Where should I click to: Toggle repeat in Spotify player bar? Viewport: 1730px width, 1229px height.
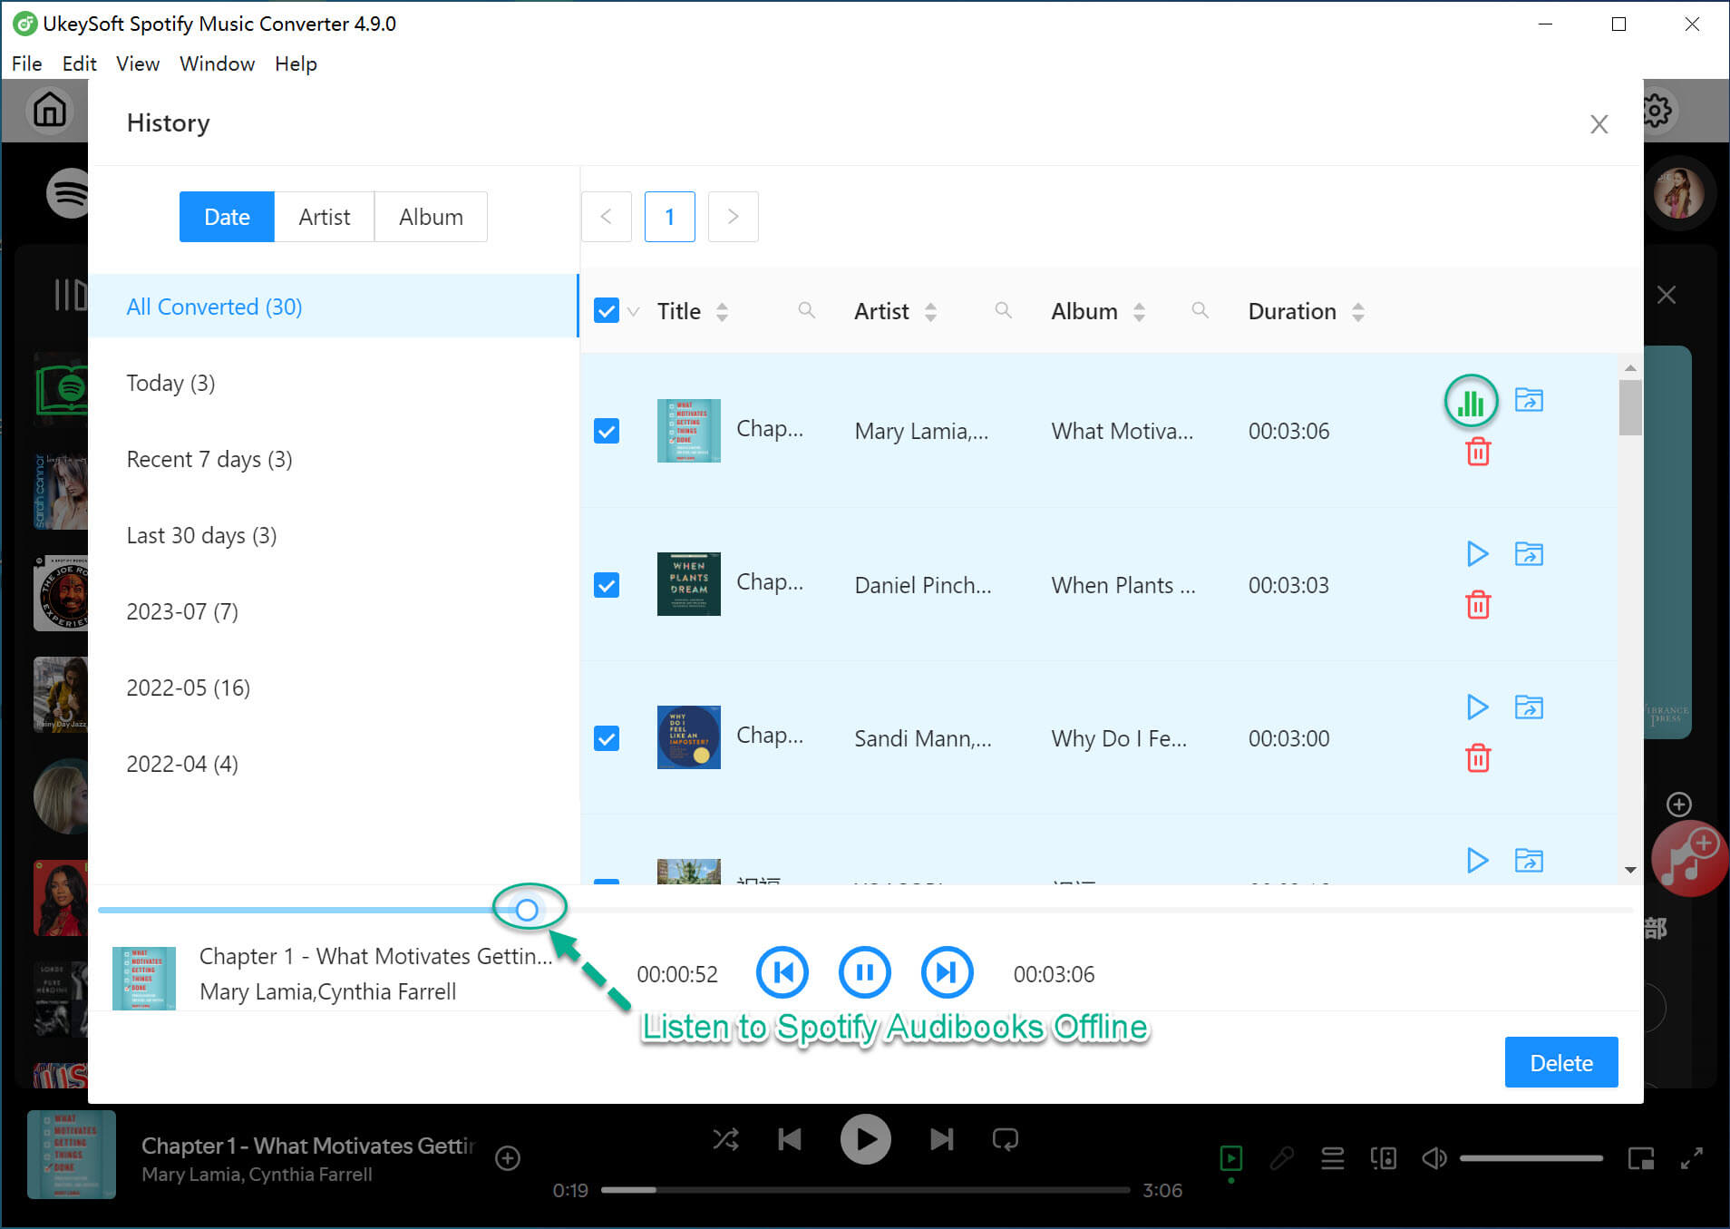click(x=1006, y=1139)
